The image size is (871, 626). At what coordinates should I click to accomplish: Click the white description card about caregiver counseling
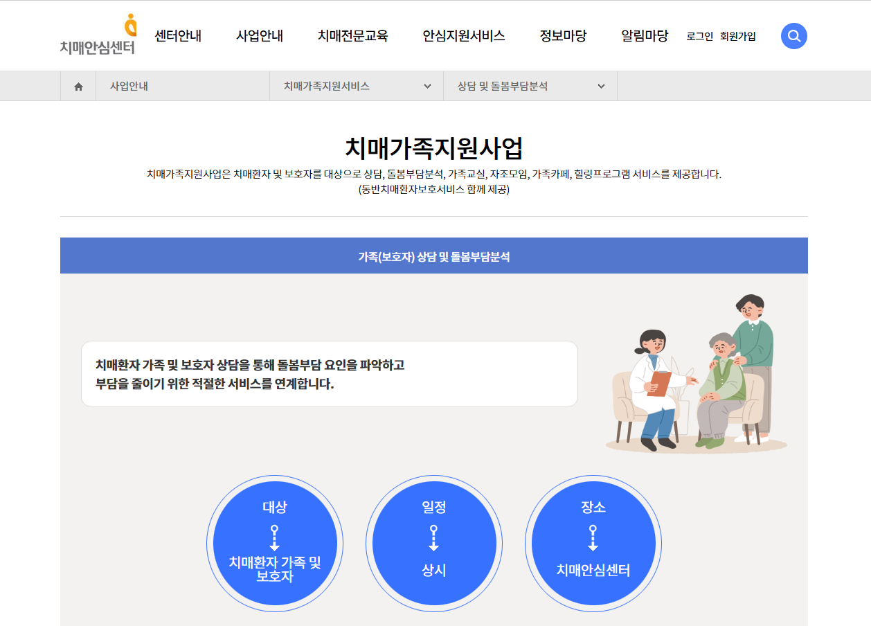pos(329,373)
